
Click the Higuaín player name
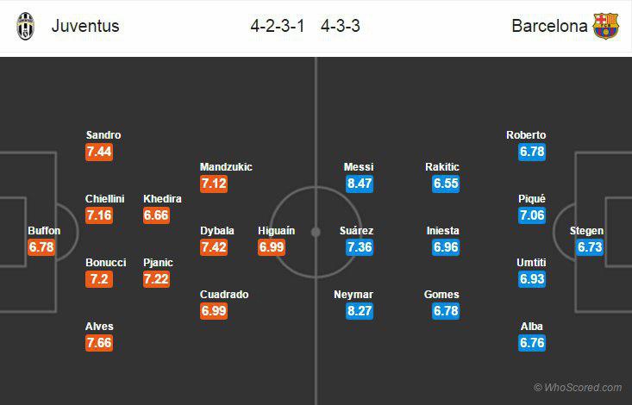276,231
